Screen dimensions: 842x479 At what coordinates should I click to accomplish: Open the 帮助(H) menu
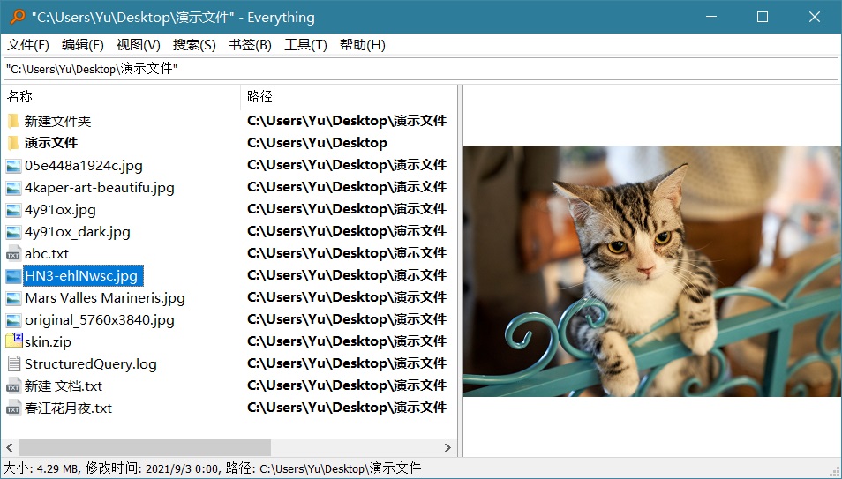point(363,45)
